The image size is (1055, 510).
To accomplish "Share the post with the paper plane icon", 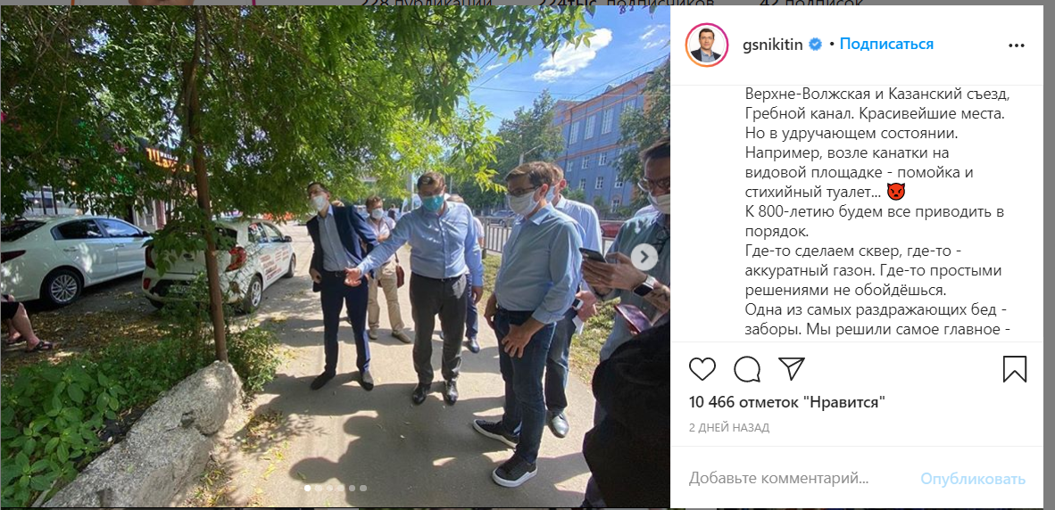I will tap(791, 369).
